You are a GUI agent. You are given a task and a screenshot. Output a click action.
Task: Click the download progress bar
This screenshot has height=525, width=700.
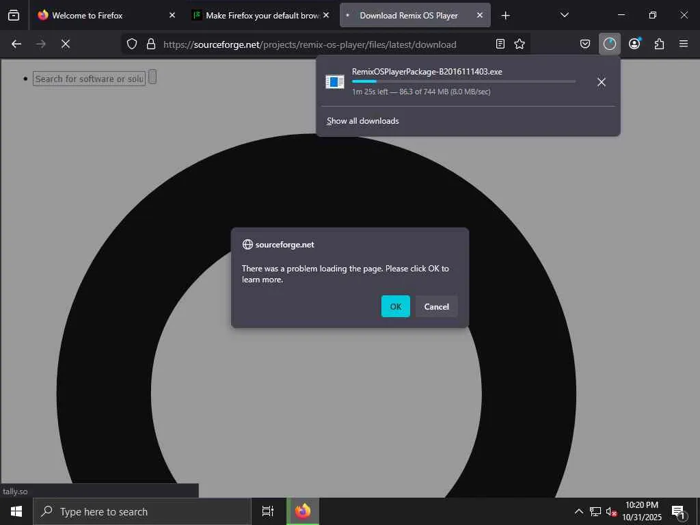coord(463,81)
